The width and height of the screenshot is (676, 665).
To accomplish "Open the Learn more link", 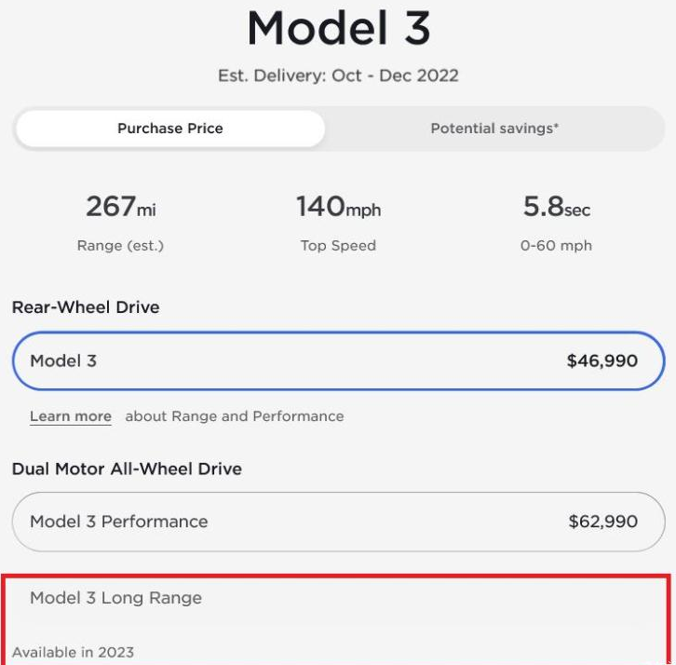I will (71, 416).
